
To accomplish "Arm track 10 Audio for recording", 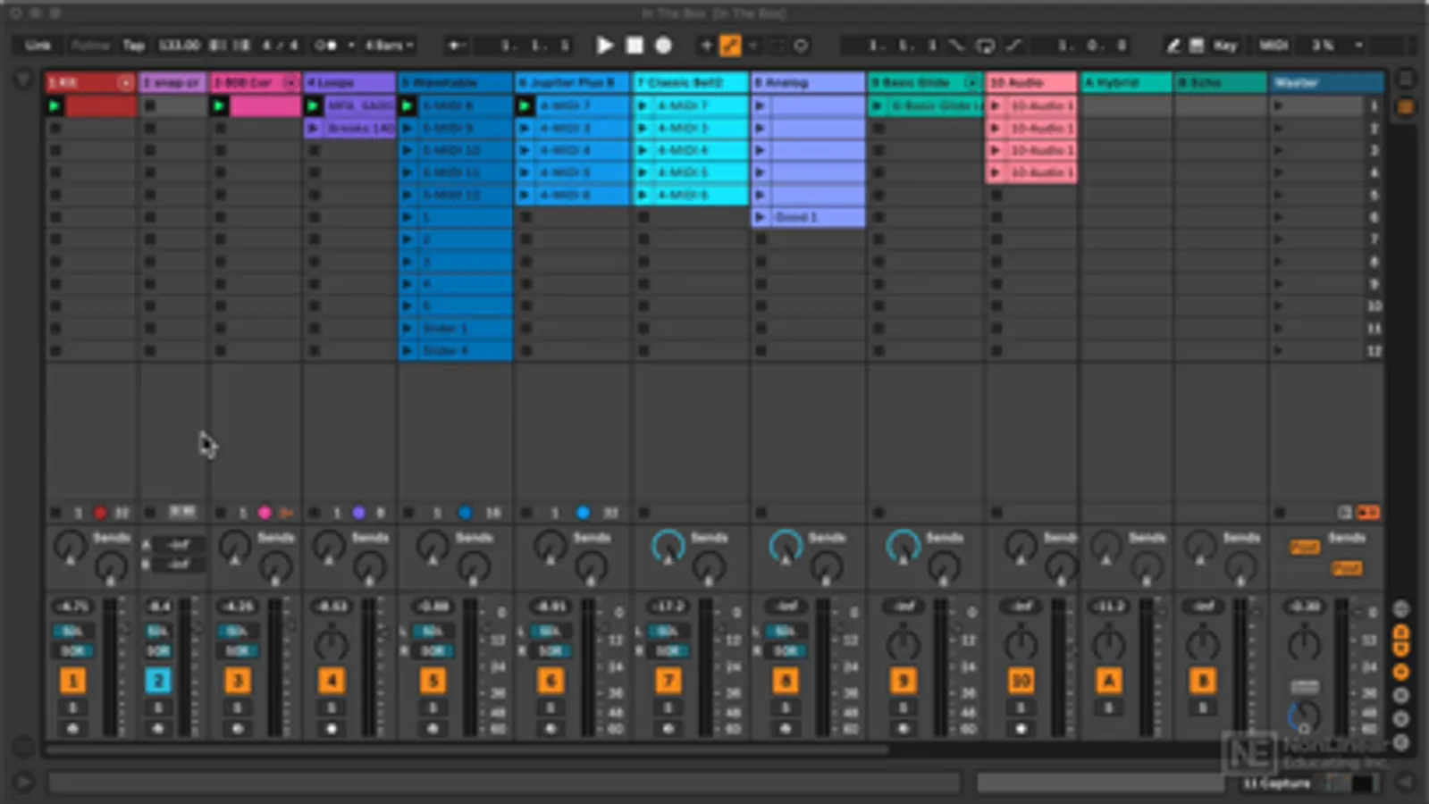I will click(1021, 729).
